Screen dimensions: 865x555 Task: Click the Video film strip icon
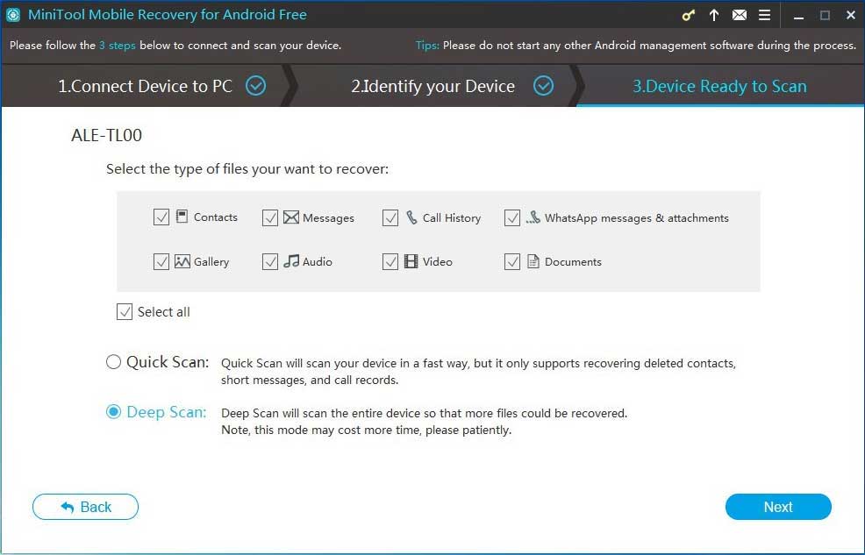(x=411, y=261)
